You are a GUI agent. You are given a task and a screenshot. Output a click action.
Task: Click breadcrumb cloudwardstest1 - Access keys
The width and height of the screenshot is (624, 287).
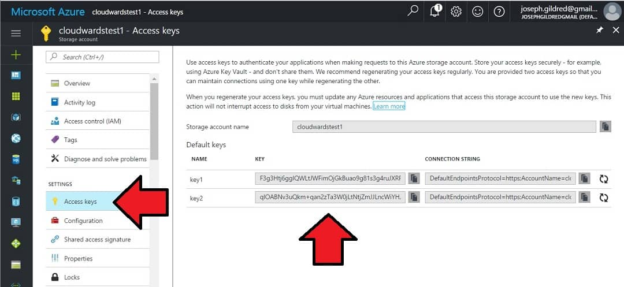coord(138,12)
